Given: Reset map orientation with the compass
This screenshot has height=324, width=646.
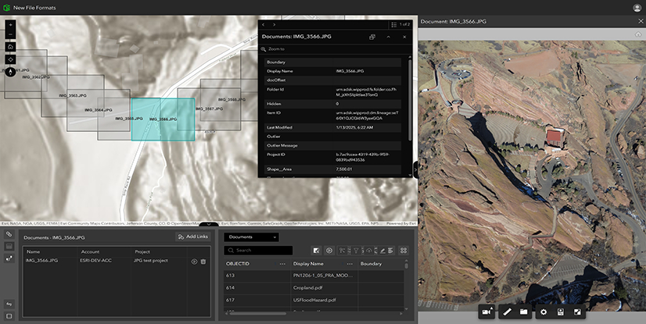Looking at the screenshot, I should click(10, 72).
